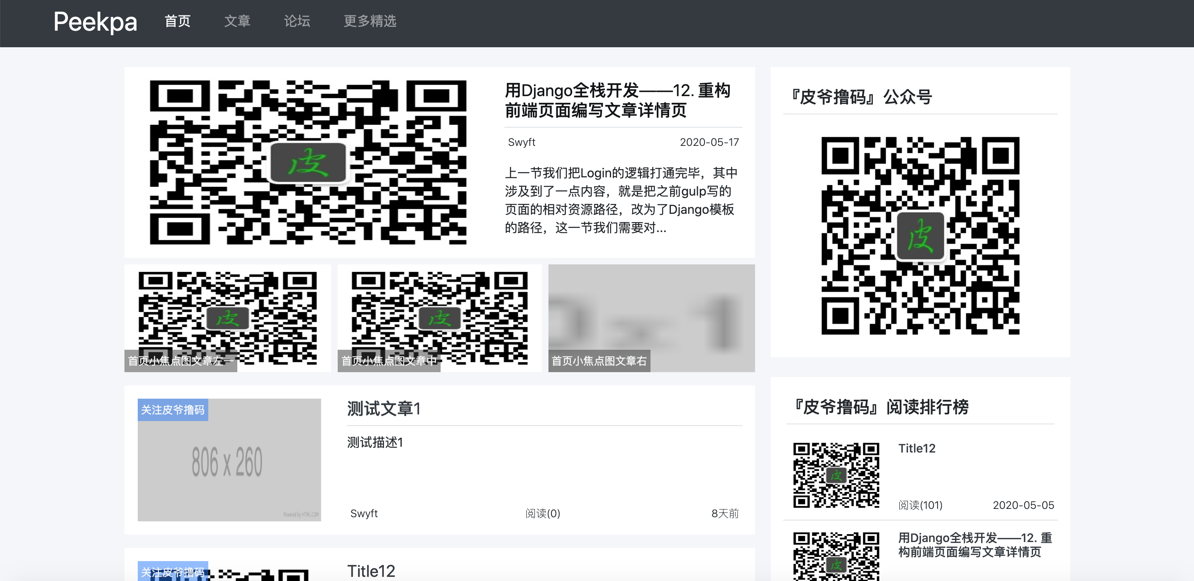Open the 文章 nav item
Image resolution: width=1194 pixels, height=581 pixels.
coord(237,21)
